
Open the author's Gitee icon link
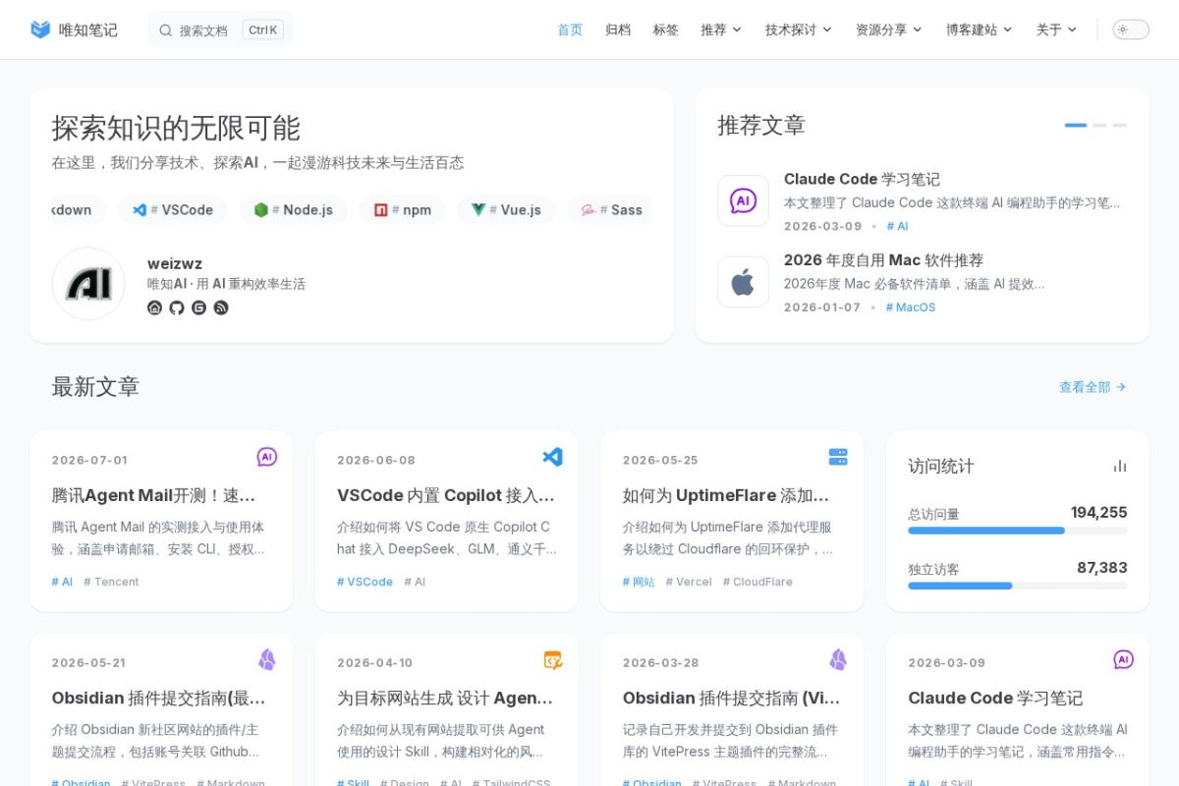click(x=199, y=308)
